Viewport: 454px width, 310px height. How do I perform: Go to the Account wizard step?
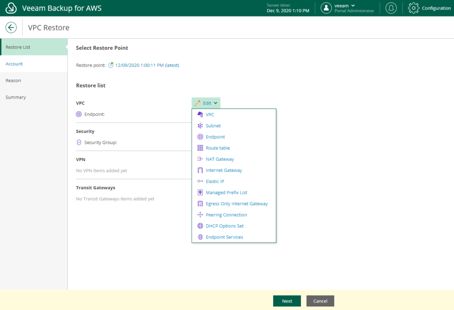pos(34,64)
